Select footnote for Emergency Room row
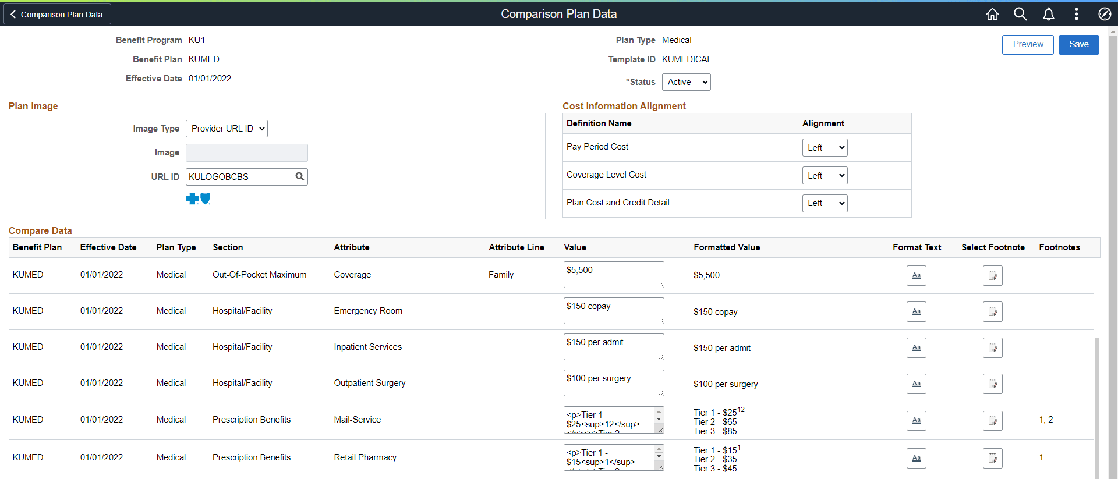The height and width of the screenshot is (479, 1118). click(992, 311)
